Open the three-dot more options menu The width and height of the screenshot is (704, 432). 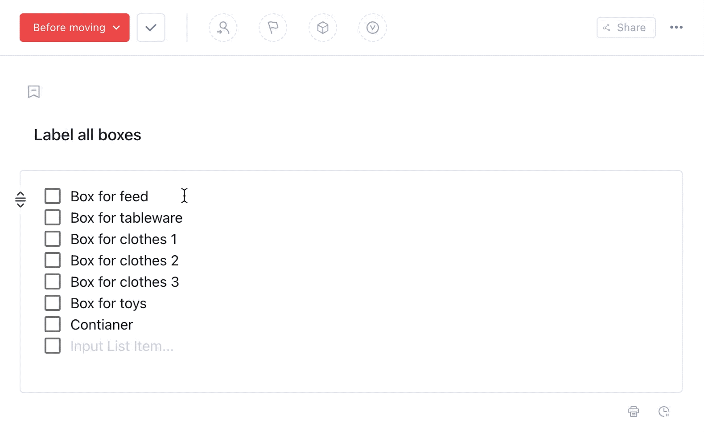pos(676,27)
